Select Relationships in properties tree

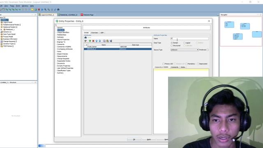coord(62,35)
